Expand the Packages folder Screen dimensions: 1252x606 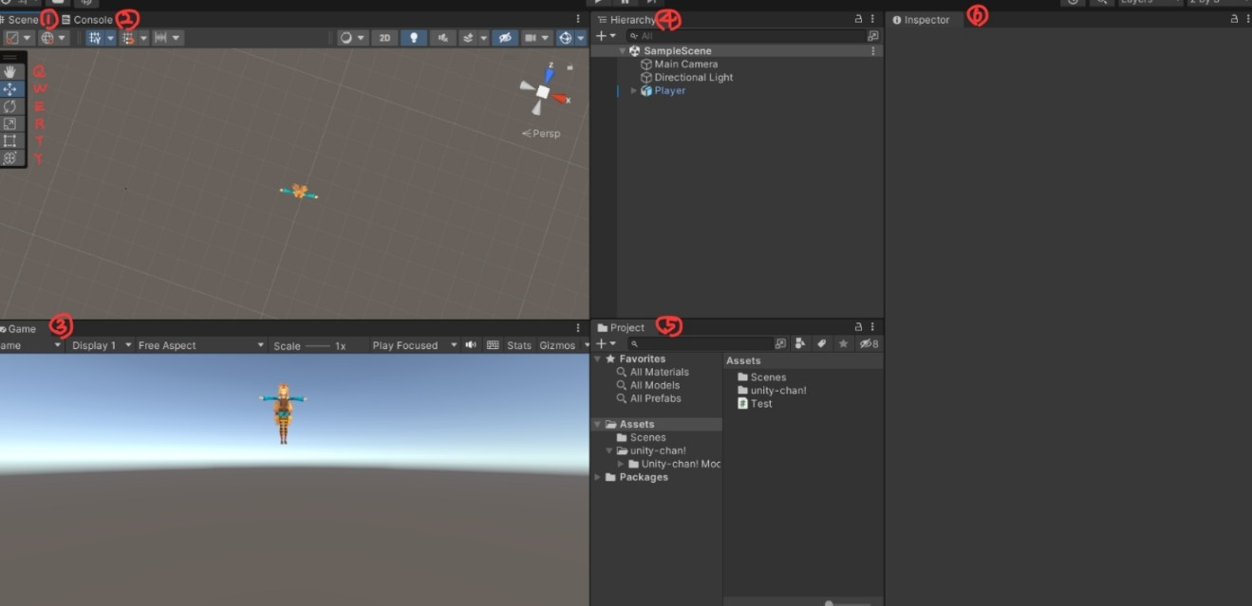597,478
